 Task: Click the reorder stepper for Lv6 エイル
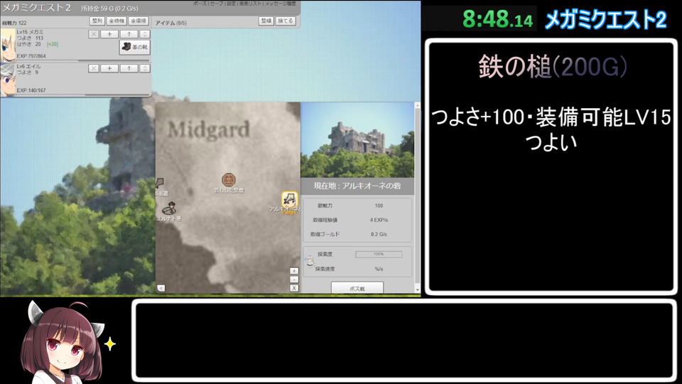click(x=145, y=68)
